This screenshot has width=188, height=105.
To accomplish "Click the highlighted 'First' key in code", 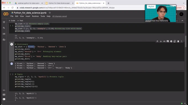I will 31,47.
